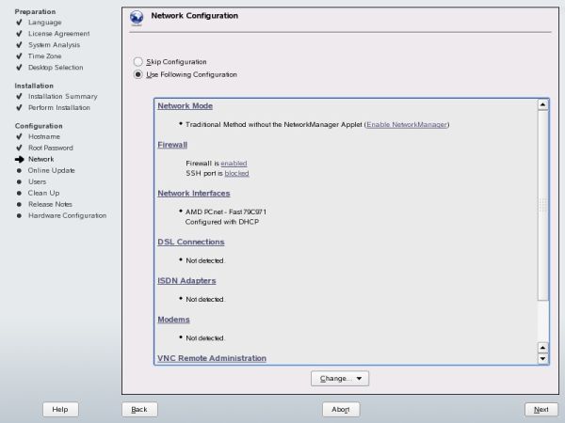Viewport: 565px width, 423px height.
Task: Click scrollbar up arrow at top
Action: pyautogui.click(x=543, y=104)
